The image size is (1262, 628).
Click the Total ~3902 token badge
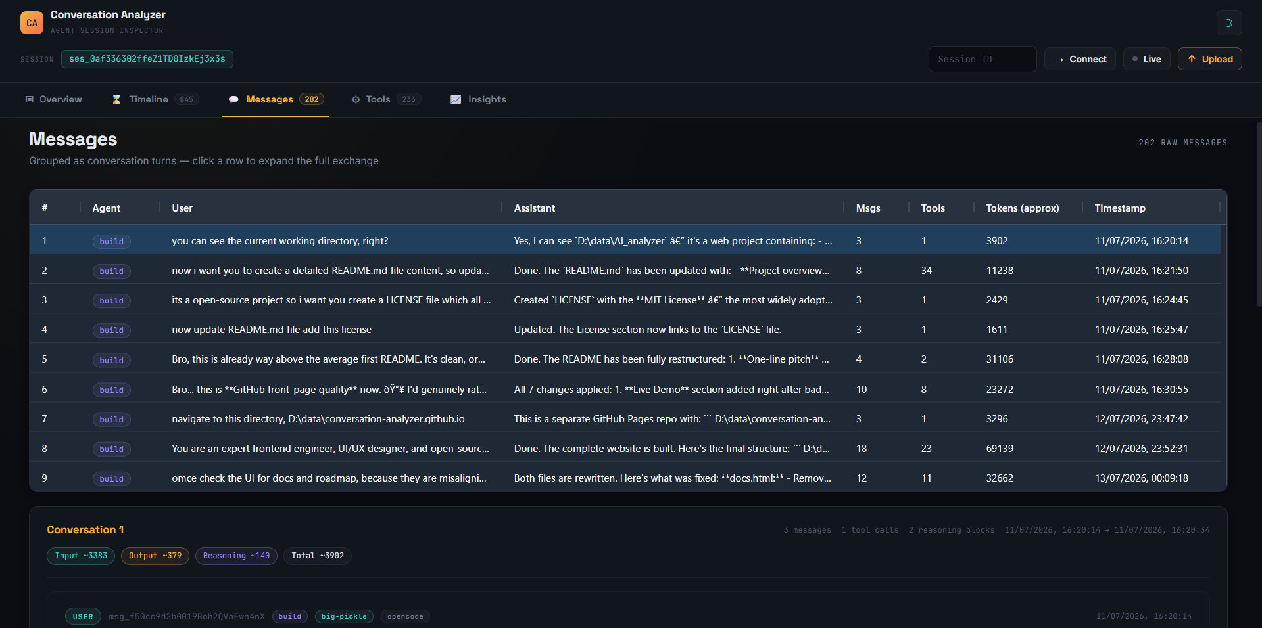click(318, 556)
